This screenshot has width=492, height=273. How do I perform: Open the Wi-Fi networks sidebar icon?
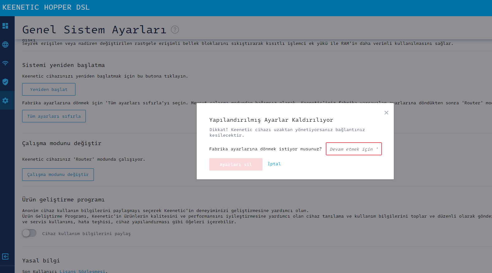[x=5, y=63]
